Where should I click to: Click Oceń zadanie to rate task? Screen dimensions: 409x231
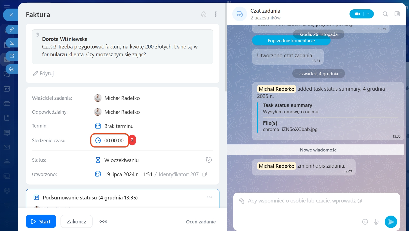tap(201, 222)
